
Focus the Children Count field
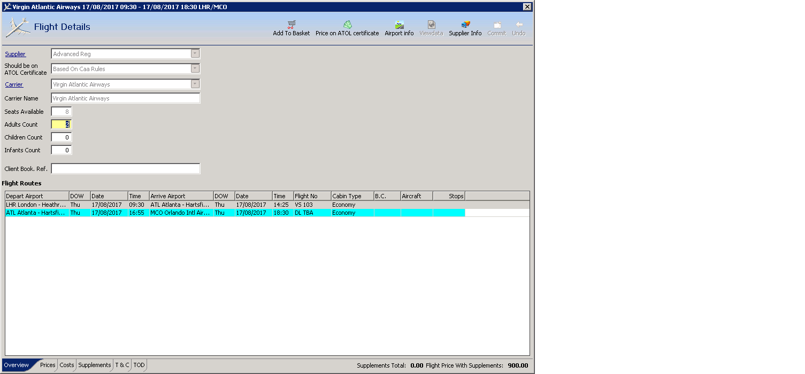tap(62, 137)
